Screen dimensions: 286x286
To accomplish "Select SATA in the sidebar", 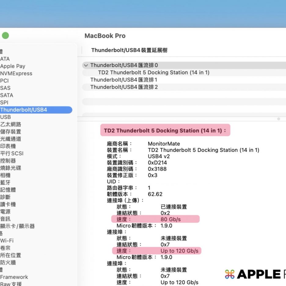I will click(6, 95).
